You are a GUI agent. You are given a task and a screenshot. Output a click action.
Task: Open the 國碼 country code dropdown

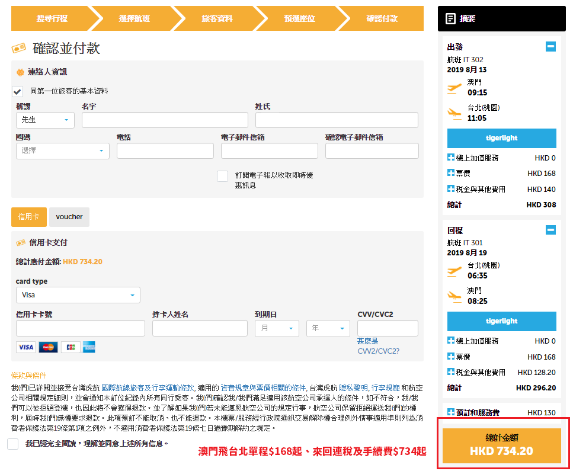[63, 151]
